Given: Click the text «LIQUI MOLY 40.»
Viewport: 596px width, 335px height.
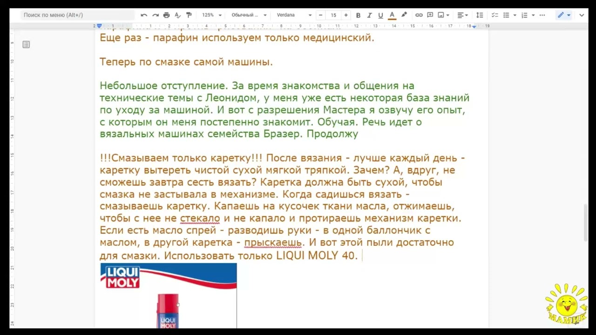Looking at the screenshot, I should coord(317,255).
